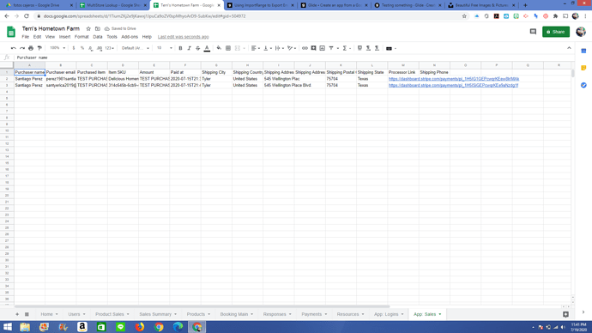This screenshot has height=333, width=592.
Task: Open Last edit was seconds ago link
Action: [x=183, y=37]
